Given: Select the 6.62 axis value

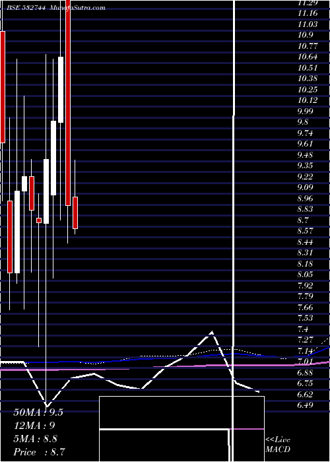Looking at the screenshot, I should click(306, 395).
